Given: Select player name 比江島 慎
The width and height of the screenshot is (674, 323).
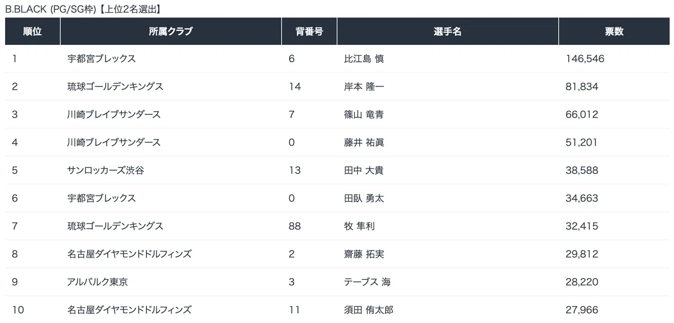Looking at the screenshot, I should [x=364, y=59].
